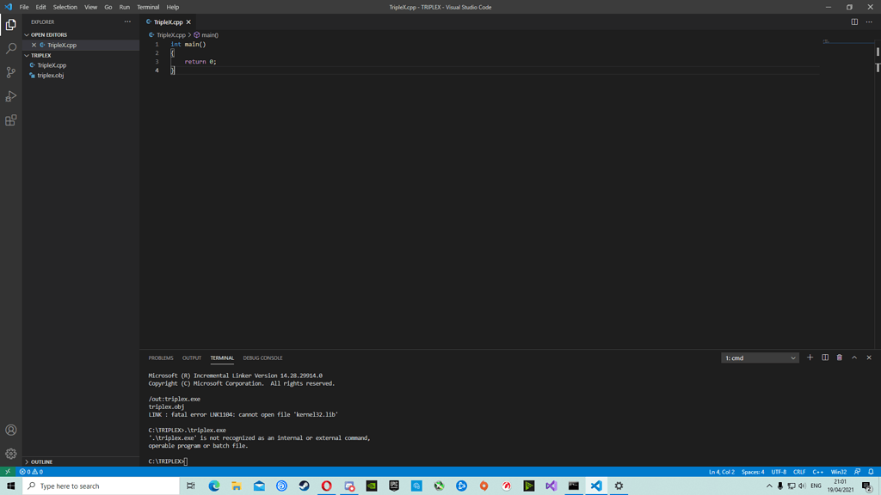This screenshot has width=881, height=495.
Task: Open the Run and Debug icon
Action: (x=10, y=96)
